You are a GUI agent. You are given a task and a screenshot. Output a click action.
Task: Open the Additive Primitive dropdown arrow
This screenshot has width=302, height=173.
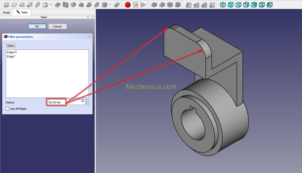[51, 5]
